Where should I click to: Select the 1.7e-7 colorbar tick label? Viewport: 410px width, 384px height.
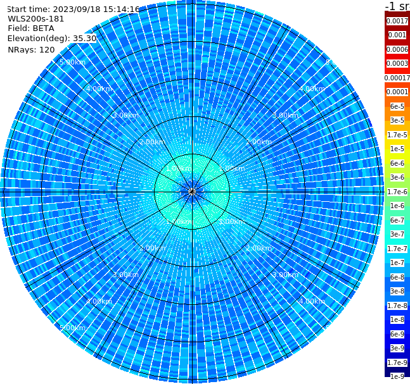tap(397, 249)
